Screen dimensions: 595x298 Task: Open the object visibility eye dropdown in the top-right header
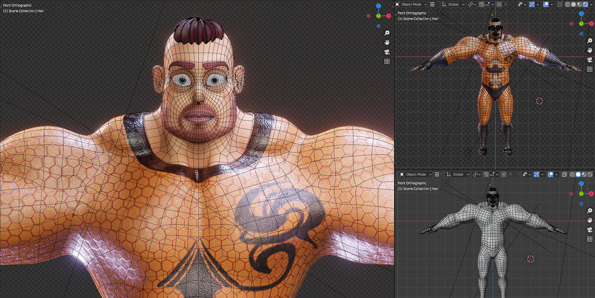[x=522, y=5]
